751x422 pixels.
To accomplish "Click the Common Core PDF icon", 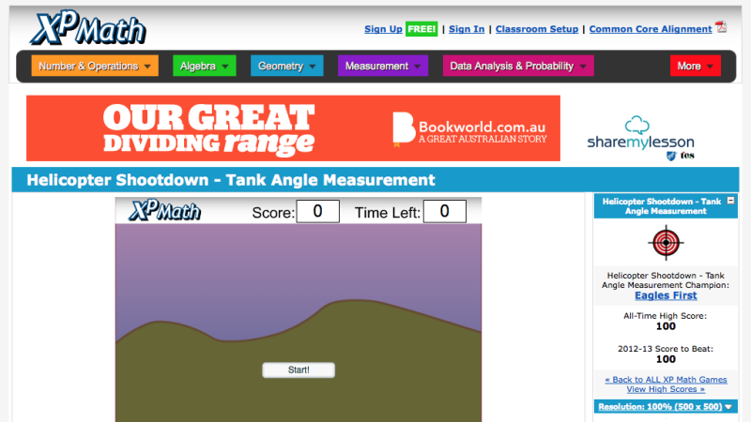I will (x=721, y=27).
